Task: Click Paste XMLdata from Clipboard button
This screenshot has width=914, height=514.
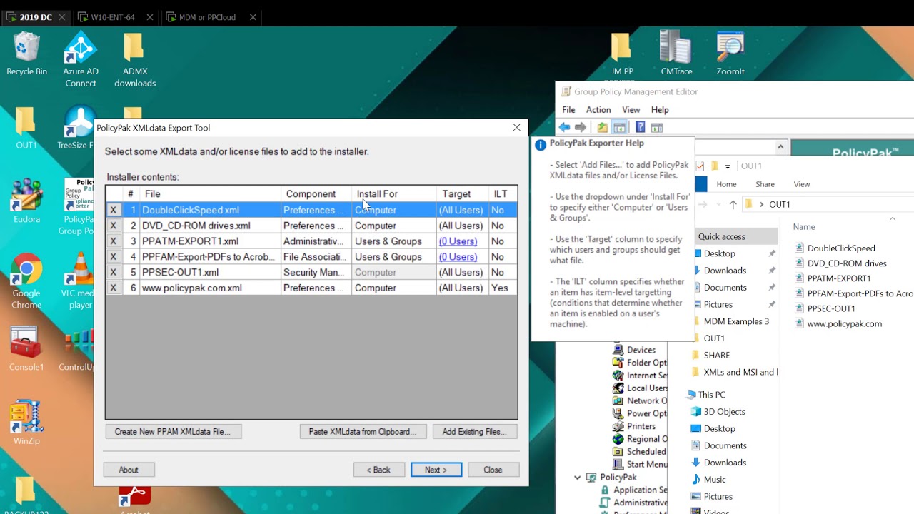Action: click(363, 432)
